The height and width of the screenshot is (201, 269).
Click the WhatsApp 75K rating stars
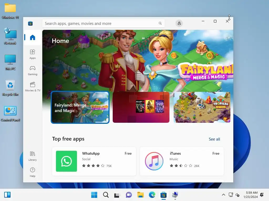[x=93, y=166]
